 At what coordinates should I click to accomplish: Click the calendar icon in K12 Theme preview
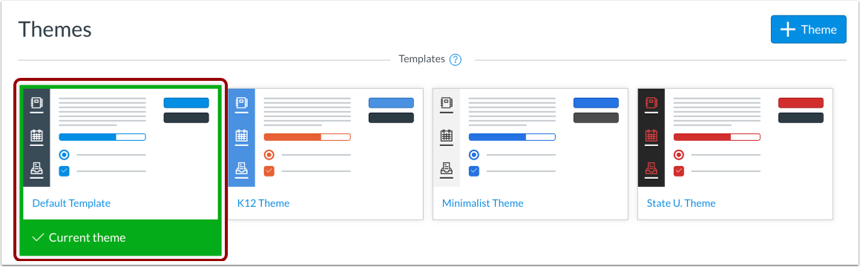(241, 136)
